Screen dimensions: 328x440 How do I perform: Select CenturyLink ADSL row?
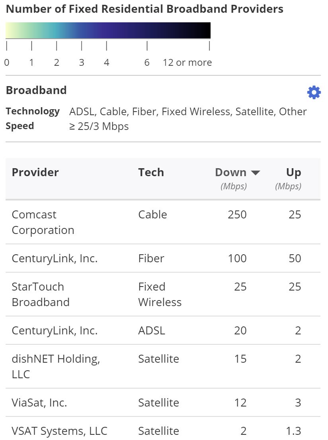[x=163, y=330]
